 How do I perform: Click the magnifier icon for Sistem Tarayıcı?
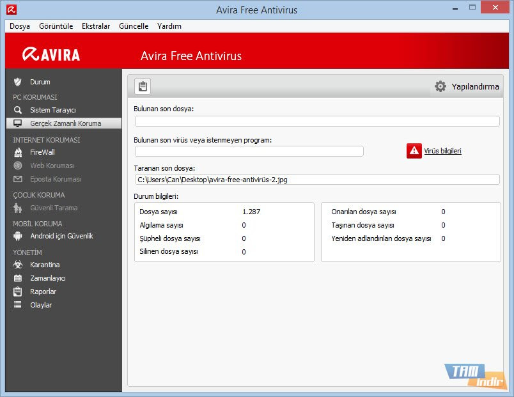click(x=18, y=110)
